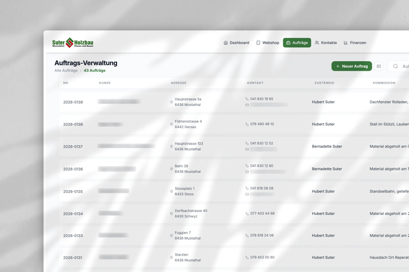Open the Webshop nav item
This screenshot has width=409, height=272.
268,43
